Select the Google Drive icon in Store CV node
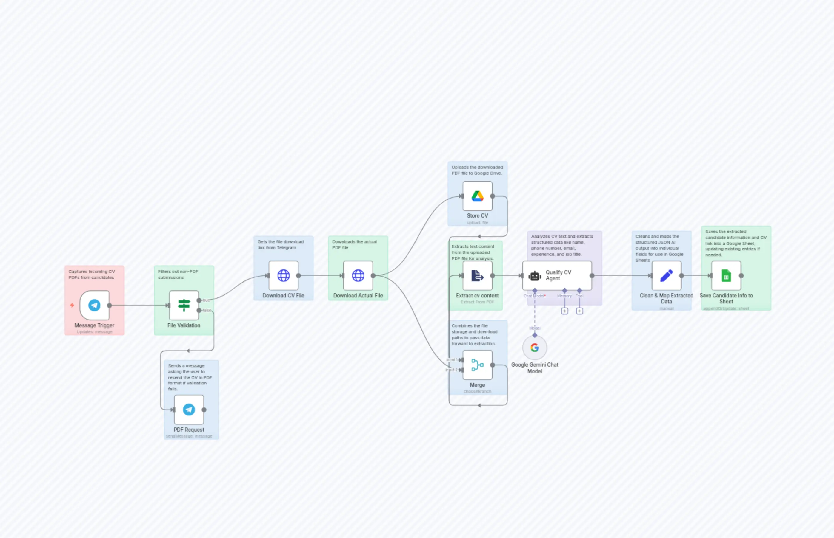 pos(477,196)
